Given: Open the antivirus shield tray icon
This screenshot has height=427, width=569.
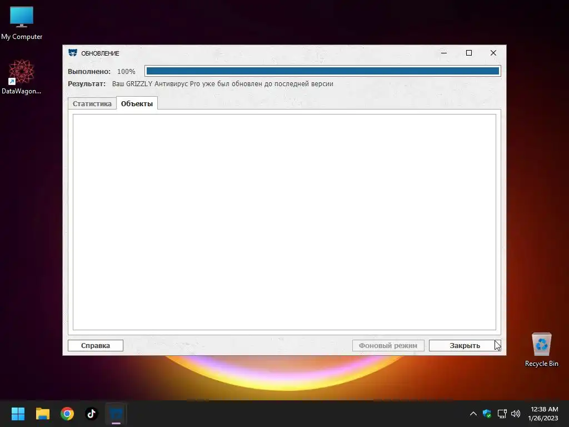Looking at the screenshot, I should point(487,414).
